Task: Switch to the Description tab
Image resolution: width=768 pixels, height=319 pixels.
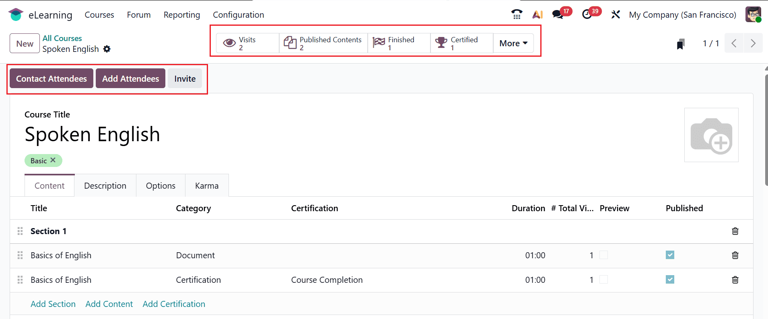Action: [x=105, y=185]
